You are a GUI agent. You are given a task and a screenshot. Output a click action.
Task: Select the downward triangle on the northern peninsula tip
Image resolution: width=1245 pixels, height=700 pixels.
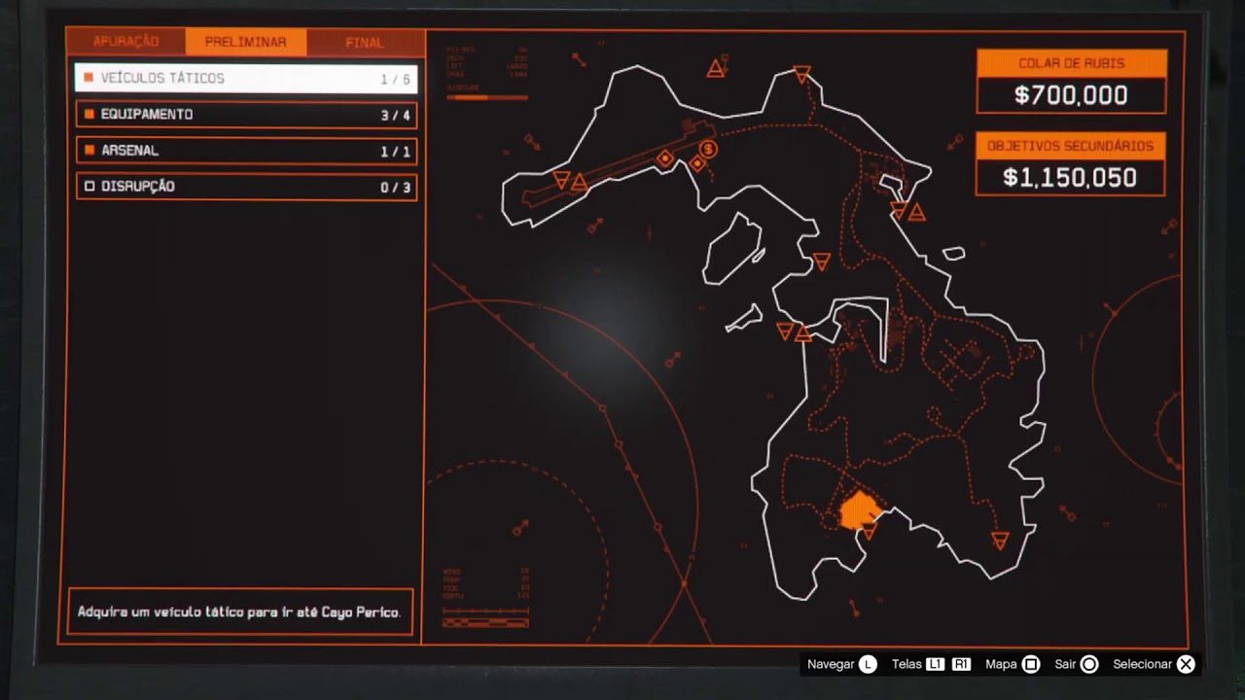pos(801,74)
